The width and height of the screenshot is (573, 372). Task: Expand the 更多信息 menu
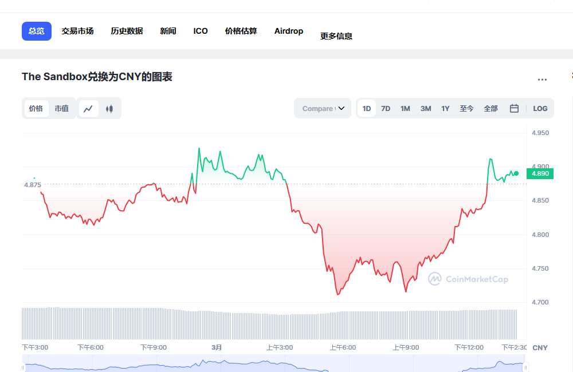[x=336, y=36]
